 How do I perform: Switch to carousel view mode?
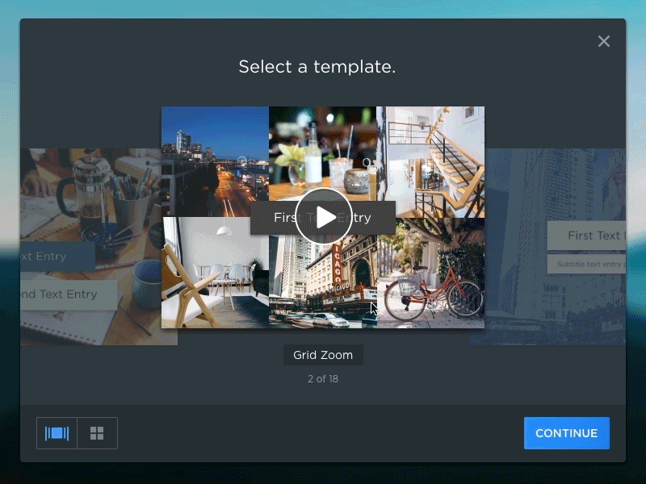(57, 433)
